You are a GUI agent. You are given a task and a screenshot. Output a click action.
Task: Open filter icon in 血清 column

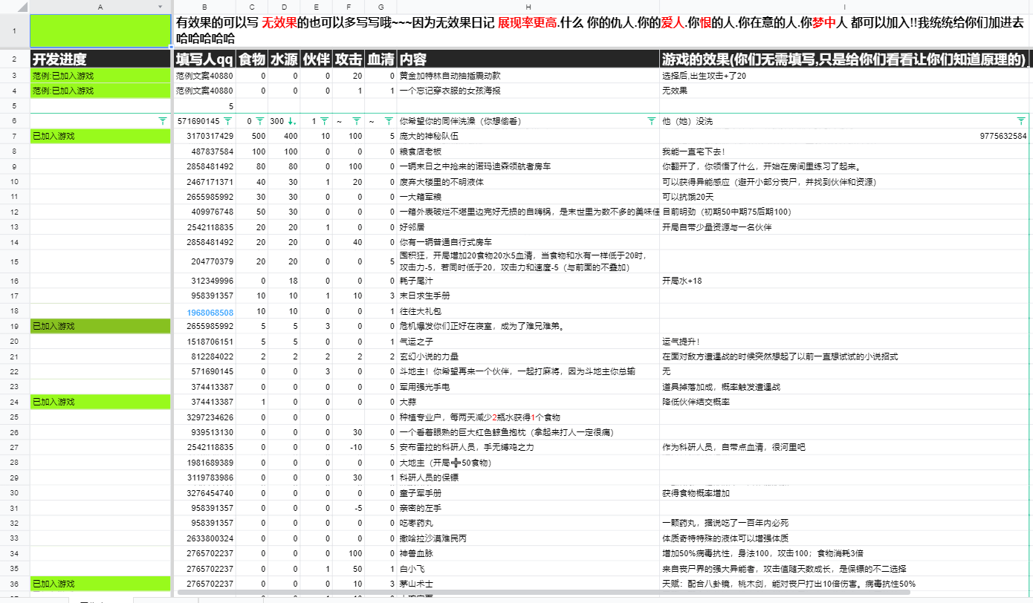388,120
